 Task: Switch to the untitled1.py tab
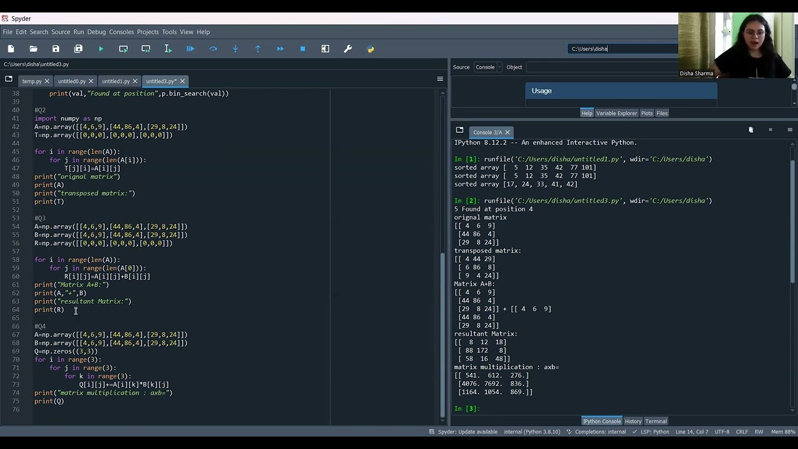click(116, 81)
